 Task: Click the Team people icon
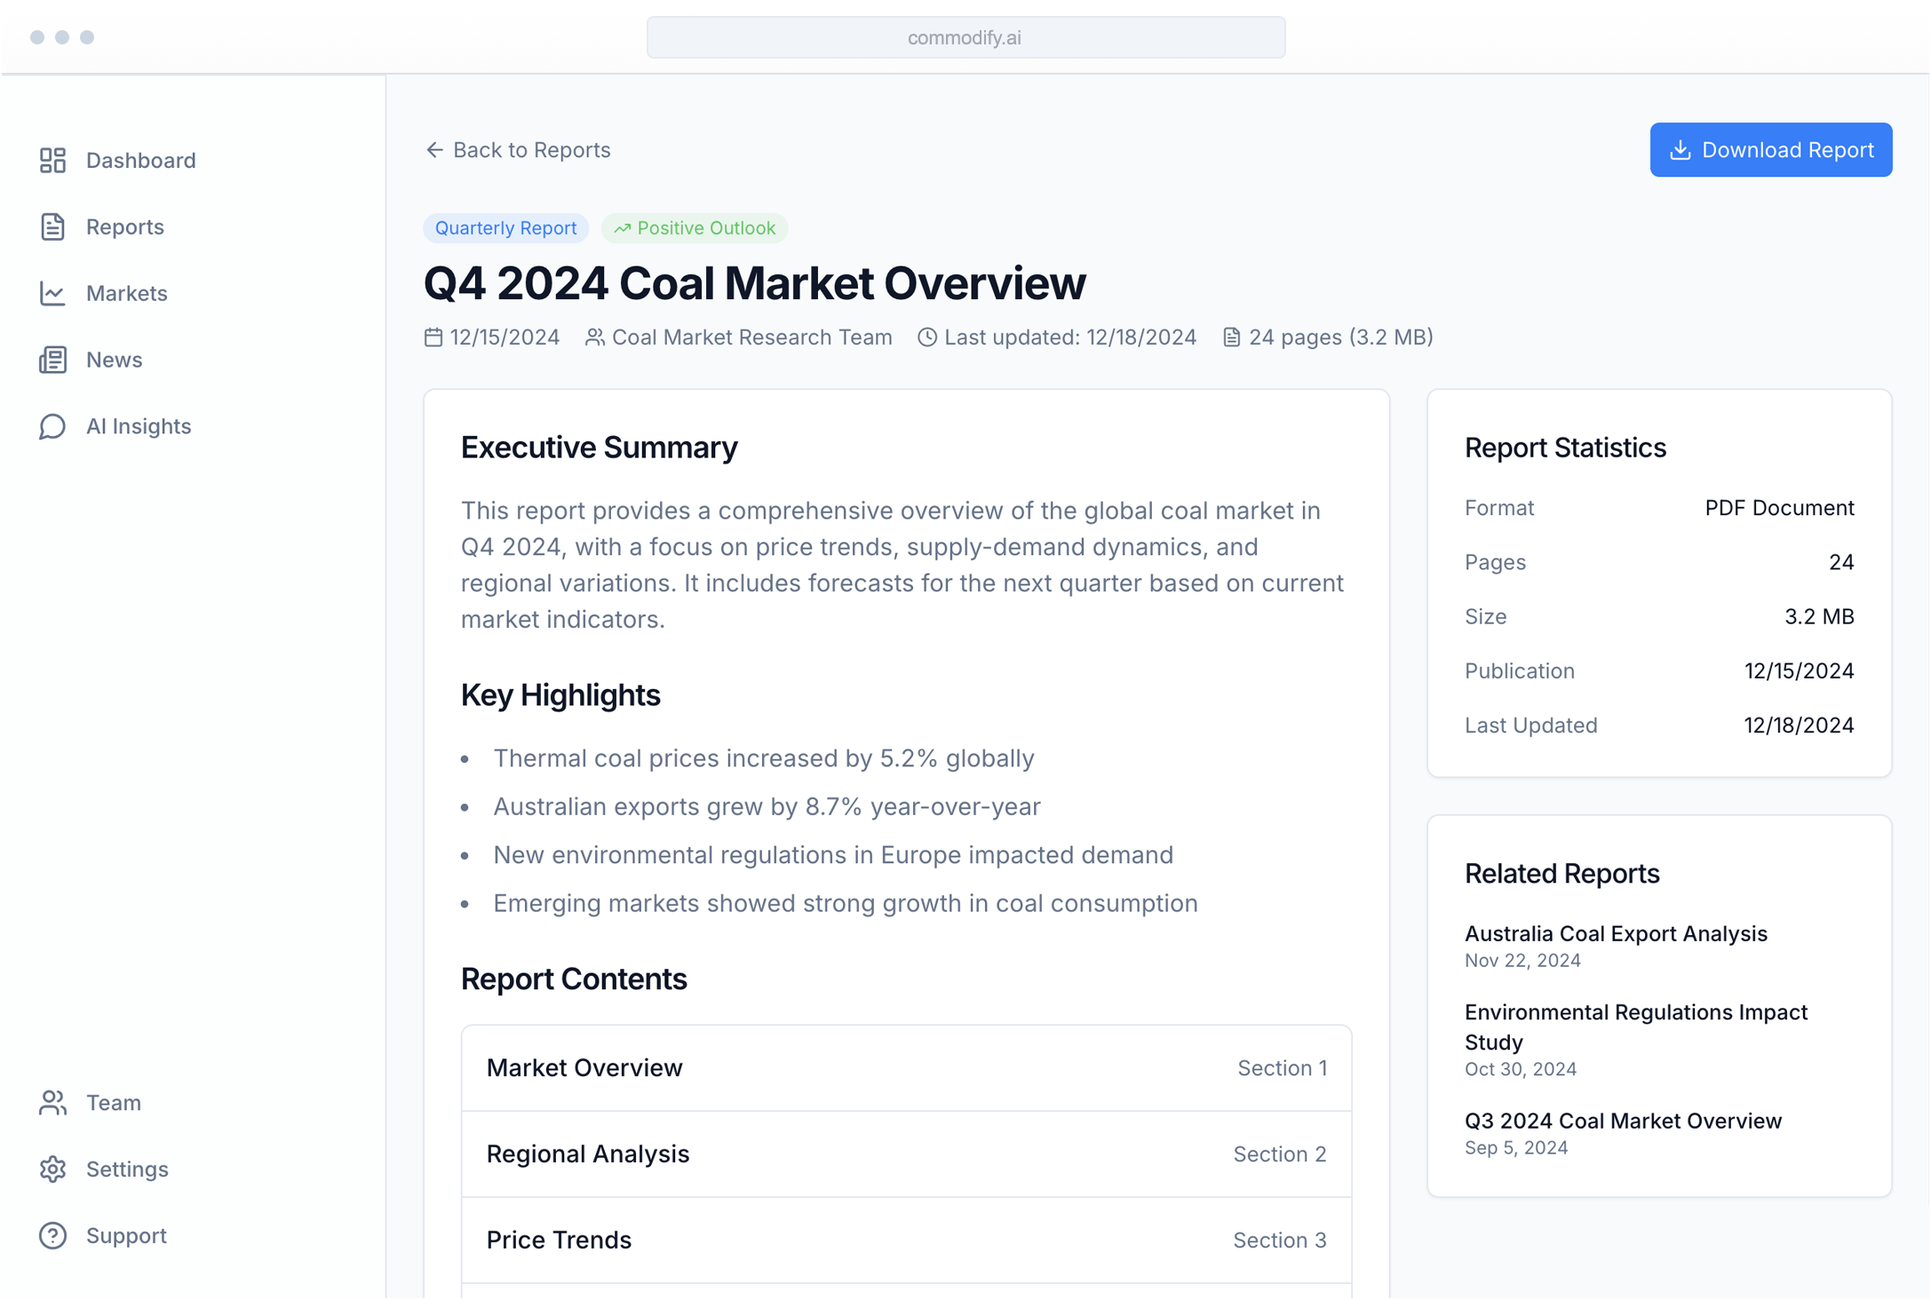pyautogui.click(x=52, y=1102)
